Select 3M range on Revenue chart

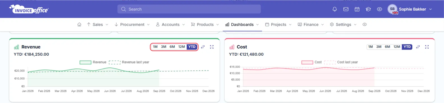tap(164, 47)
